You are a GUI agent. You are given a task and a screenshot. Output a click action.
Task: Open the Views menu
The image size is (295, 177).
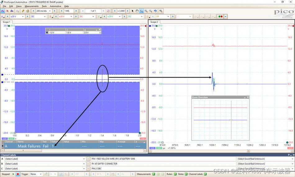coord(19,6)
